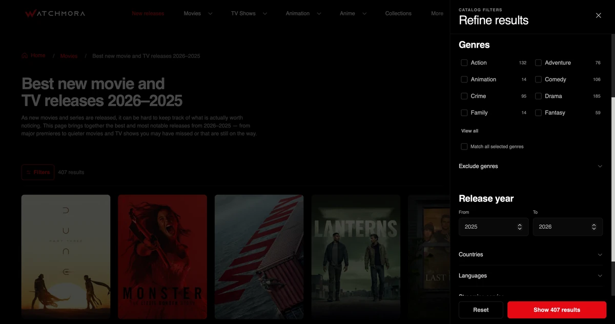
Task: Select the Crime genre checkbox
Action: point(464,96)
